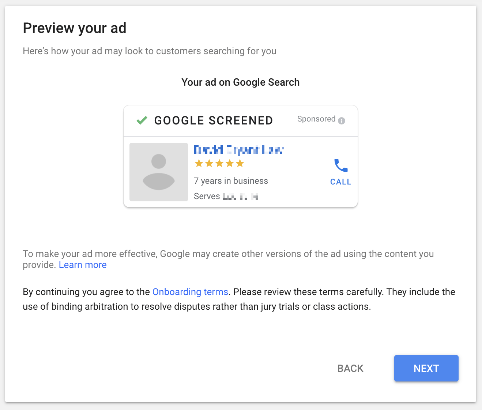Open the Learn more link
The width and height of the screenshot is (482, 410).
(83, 265)
